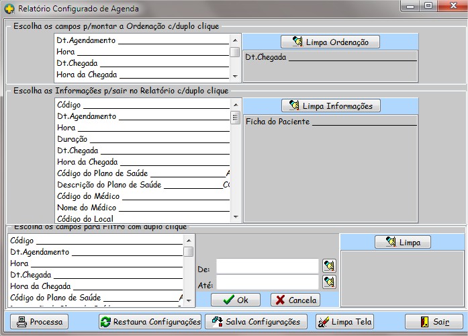This screenshot has height=336, width=468.
Task: Clear the screen with Limpa Tela
Action: tap(344, 322)
